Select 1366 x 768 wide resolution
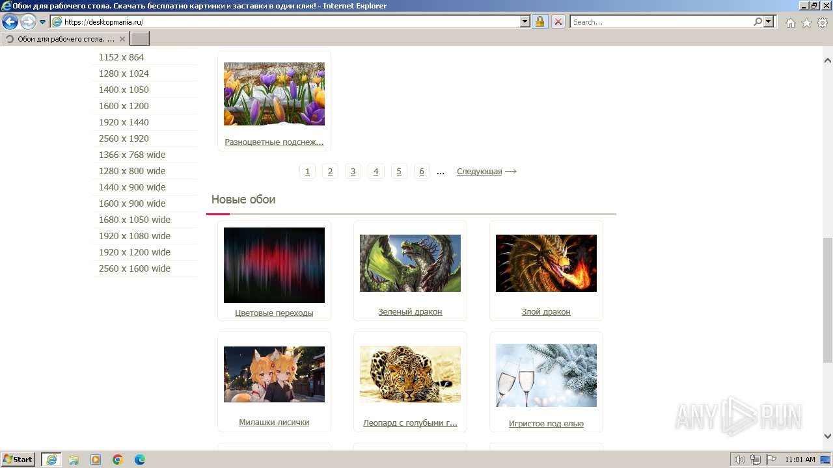 pos(132,155)
